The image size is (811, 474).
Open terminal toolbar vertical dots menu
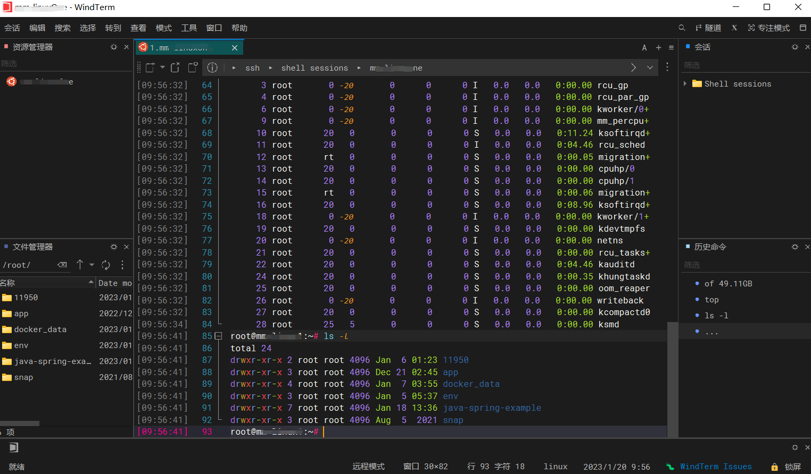pyautogui.click(x=667, y=67)
